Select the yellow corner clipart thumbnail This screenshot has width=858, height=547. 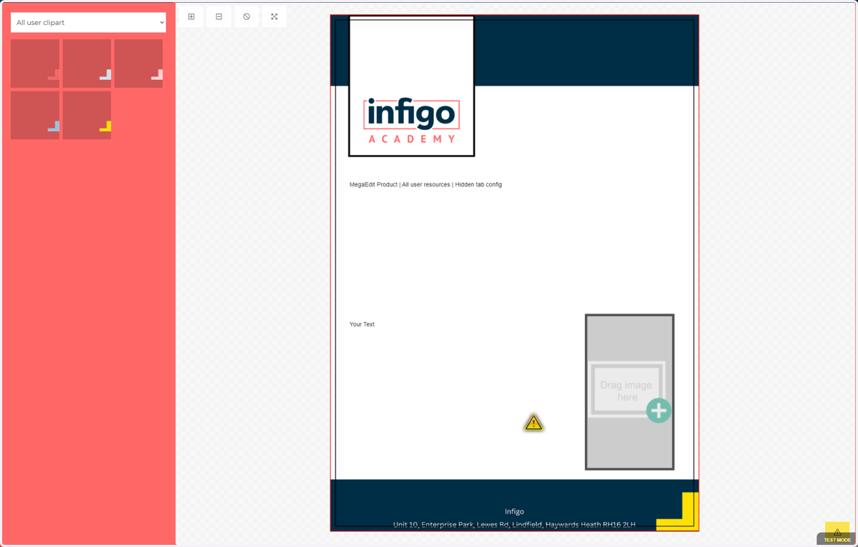pos(87,115)
